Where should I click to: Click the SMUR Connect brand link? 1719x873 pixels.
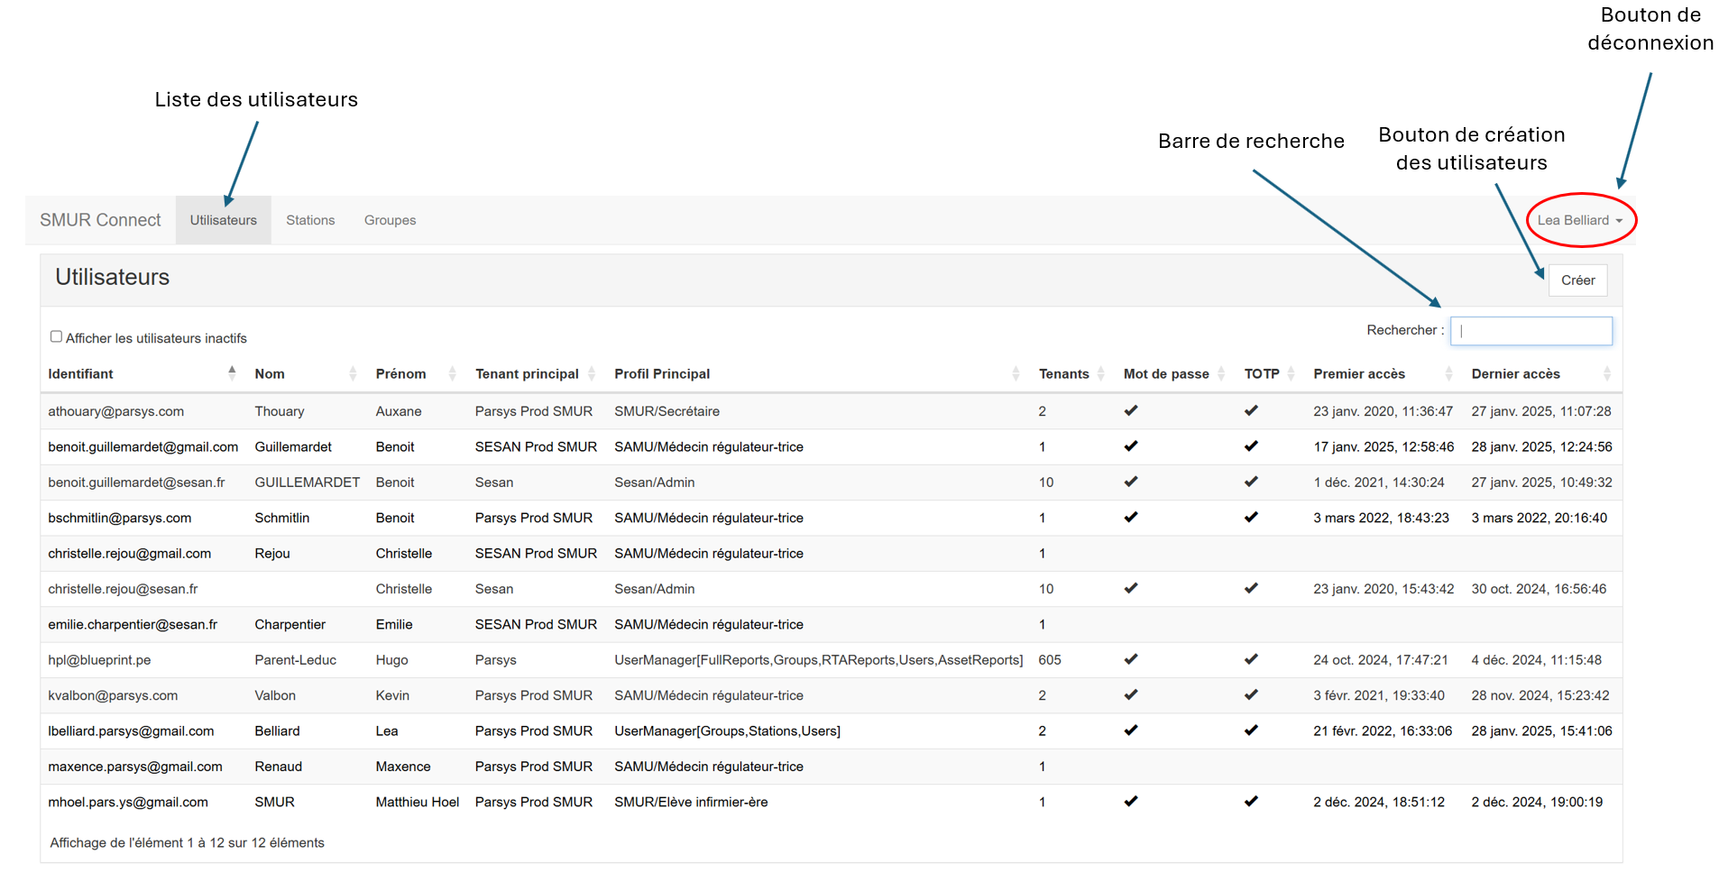click(x=100, y=220)
